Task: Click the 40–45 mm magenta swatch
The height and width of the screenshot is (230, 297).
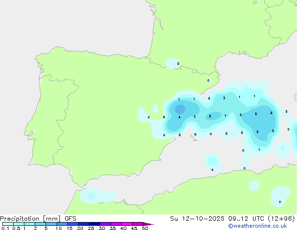Action: click(127, 224)
